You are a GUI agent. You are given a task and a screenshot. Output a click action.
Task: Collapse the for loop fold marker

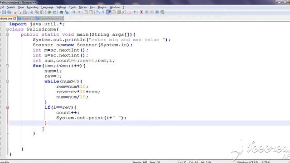click(x=7, y=66)
